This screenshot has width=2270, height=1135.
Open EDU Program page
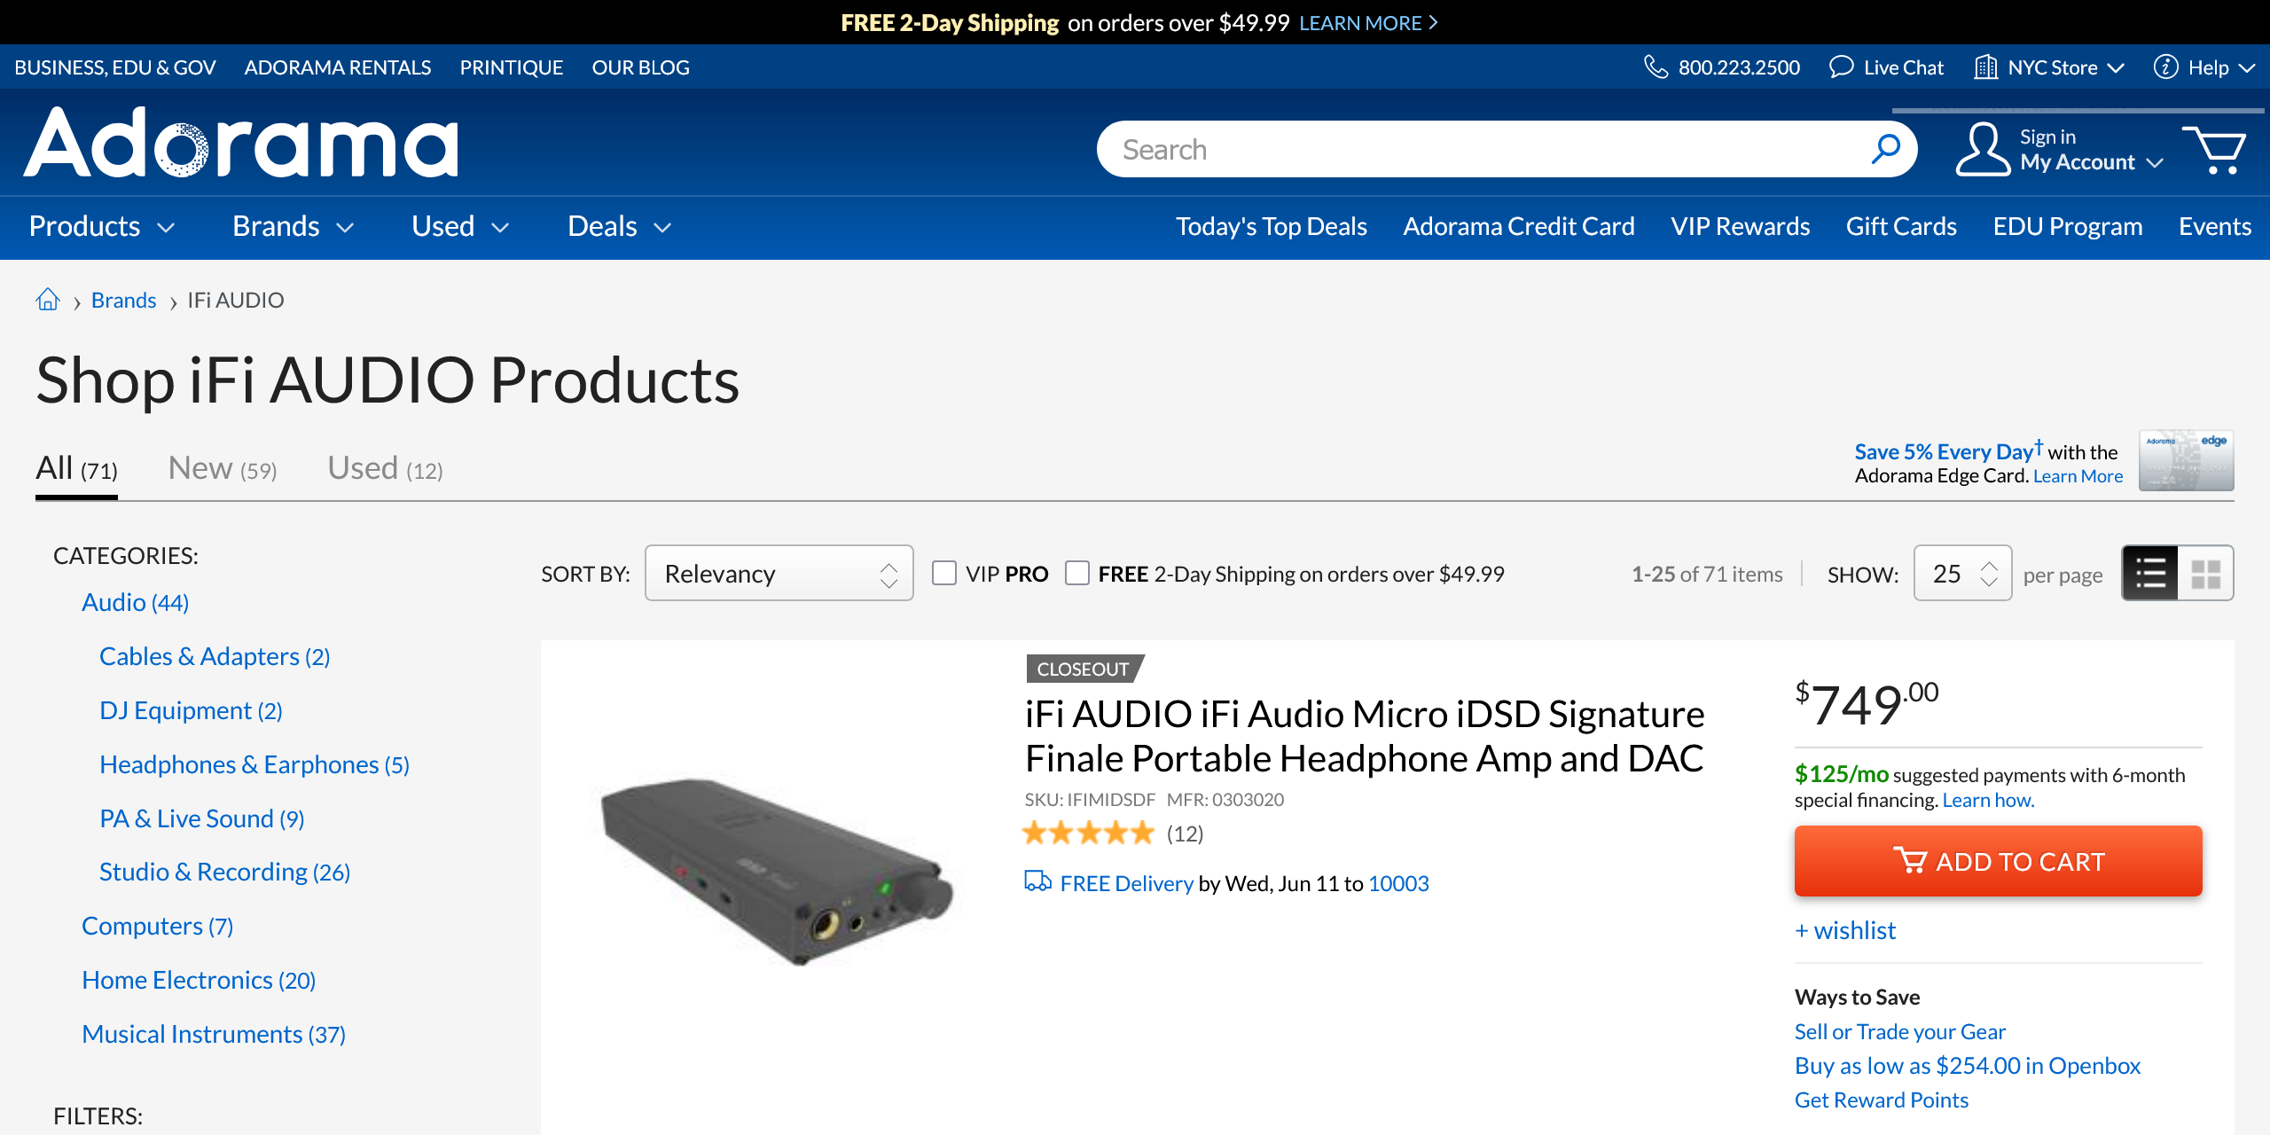(x=2068, y=226)
